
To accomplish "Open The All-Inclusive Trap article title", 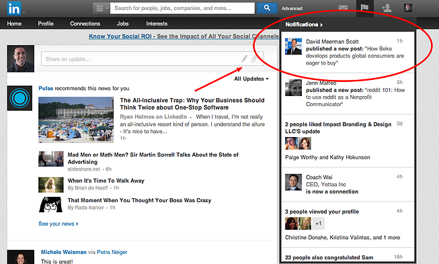I will click(x=192, y=103).
